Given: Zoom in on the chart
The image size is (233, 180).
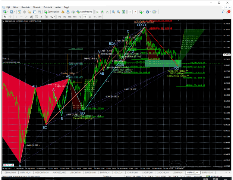Looking at the screenshot, I should tap(113, 12).
